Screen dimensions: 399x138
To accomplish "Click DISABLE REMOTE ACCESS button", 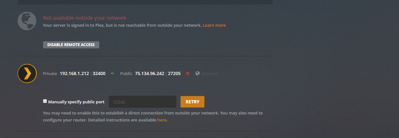I will click(x=71, y=45).
